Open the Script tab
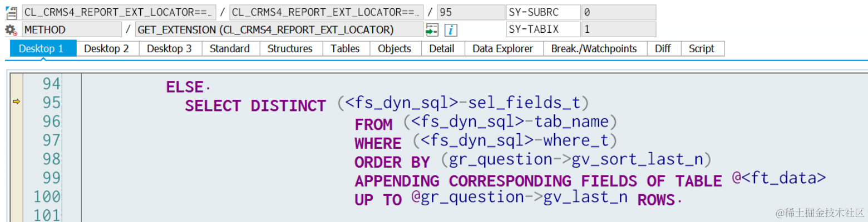This screenshot has height=222, width=868. point(702,49)
